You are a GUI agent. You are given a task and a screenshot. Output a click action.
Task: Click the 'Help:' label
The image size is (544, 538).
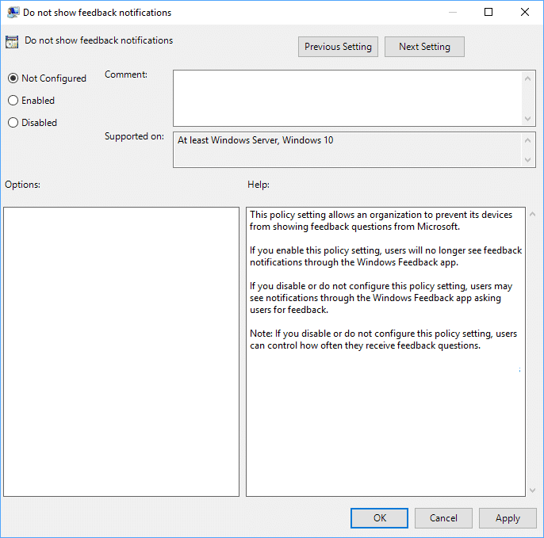(259, 185)
